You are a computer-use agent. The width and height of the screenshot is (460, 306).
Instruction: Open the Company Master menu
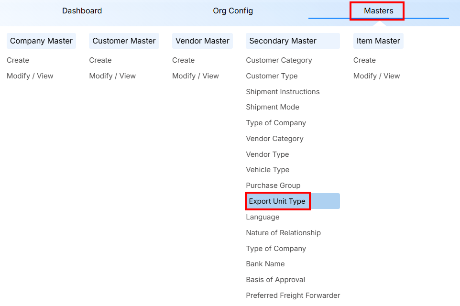coord(41,41)
